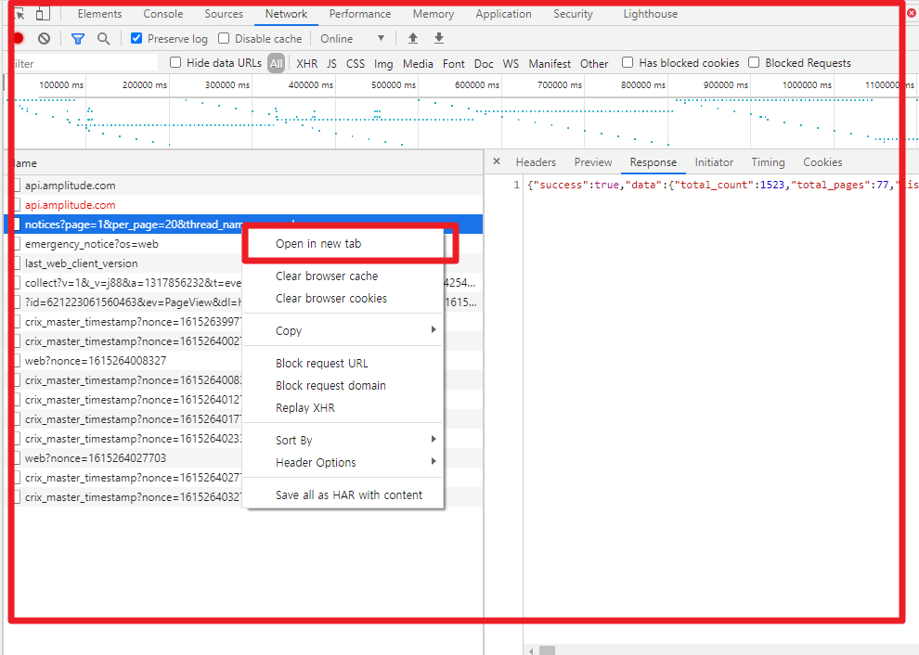This screenshot has height=655, width=919.
Task: Filter requests by CSS
Action: (356, 63)
